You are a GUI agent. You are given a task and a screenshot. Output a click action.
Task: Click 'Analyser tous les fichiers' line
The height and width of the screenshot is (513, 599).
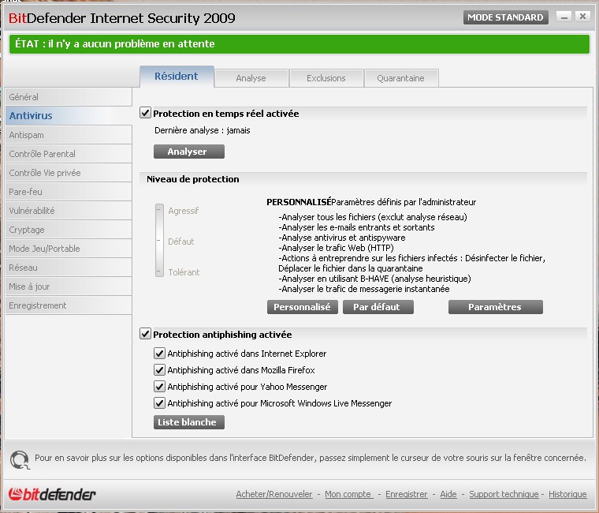click(x=373, y=217)
